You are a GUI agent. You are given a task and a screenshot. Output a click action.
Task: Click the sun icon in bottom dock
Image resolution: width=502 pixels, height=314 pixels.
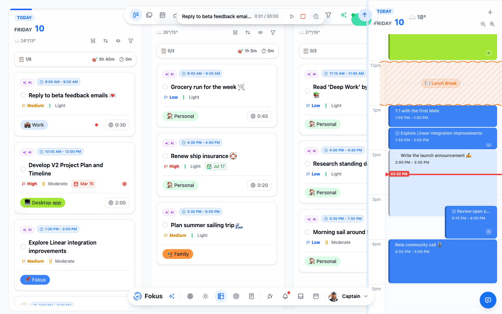tap(205, 296)
